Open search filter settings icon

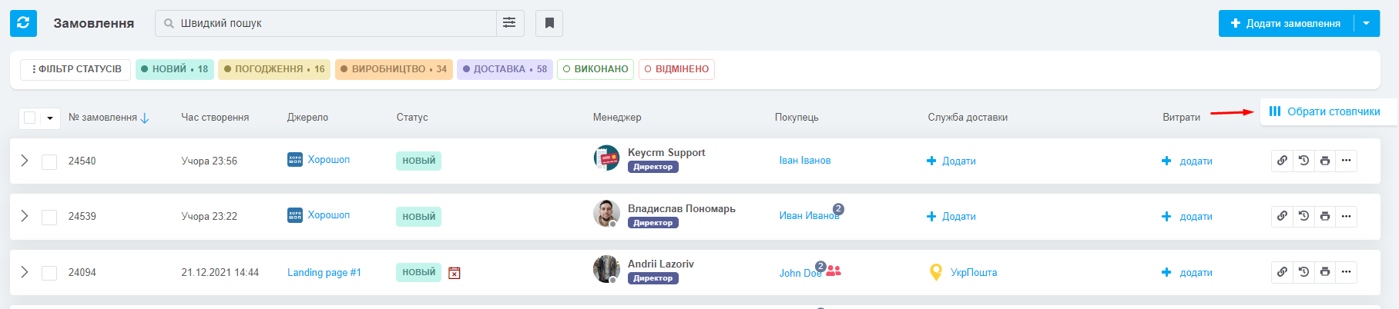coord(509,23)
